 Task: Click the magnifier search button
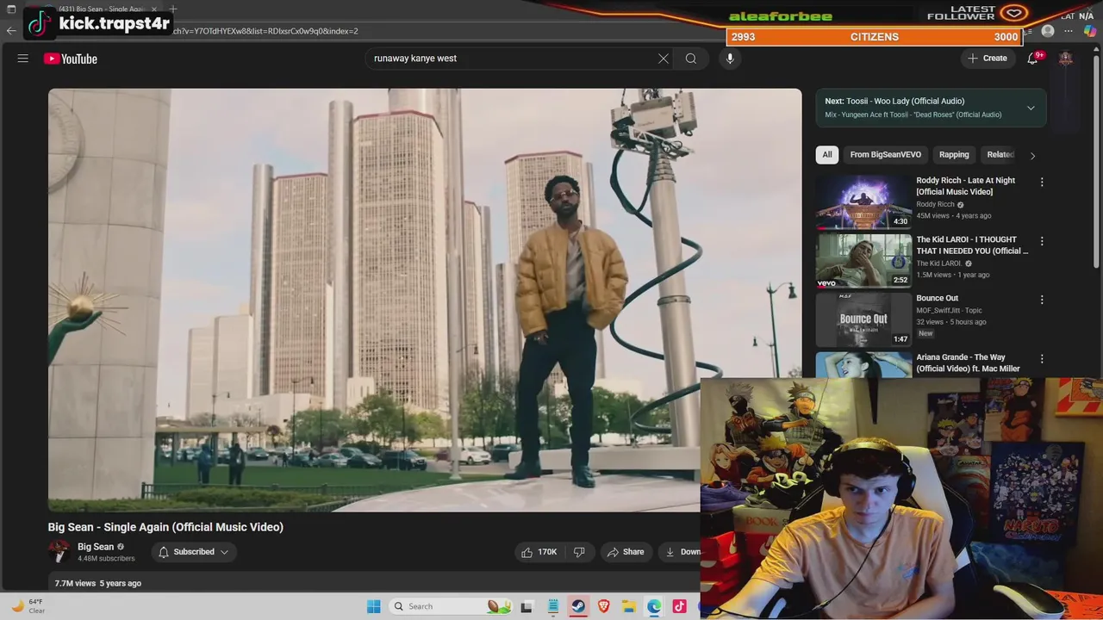point(691,59)
